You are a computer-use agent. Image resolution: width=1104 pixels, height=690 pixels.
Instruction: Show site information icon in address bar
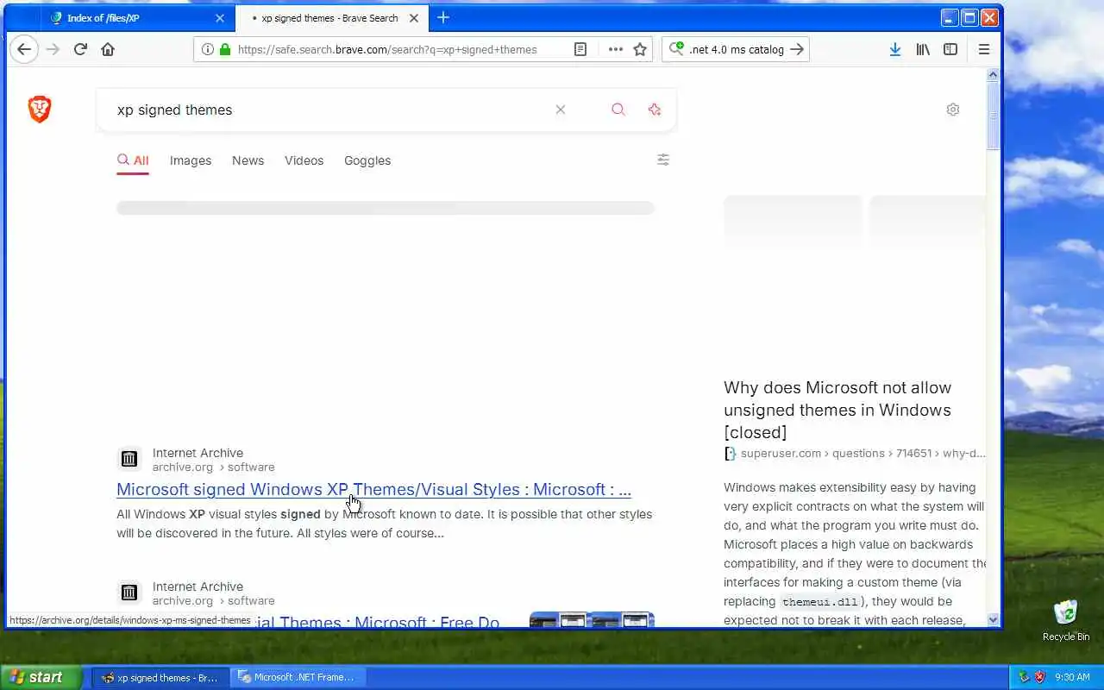pyautogui.click(x=207, y=49)
